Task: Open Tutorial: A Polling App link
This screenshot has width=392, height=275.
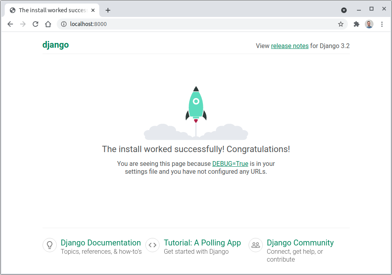Action: 202,243
